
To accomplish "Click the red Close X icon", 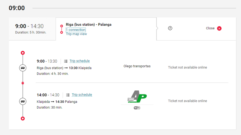I will [x=219, y=28].
